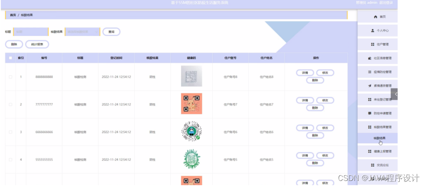
Task: Click cell 住户账号6
Action: [230, 132]
